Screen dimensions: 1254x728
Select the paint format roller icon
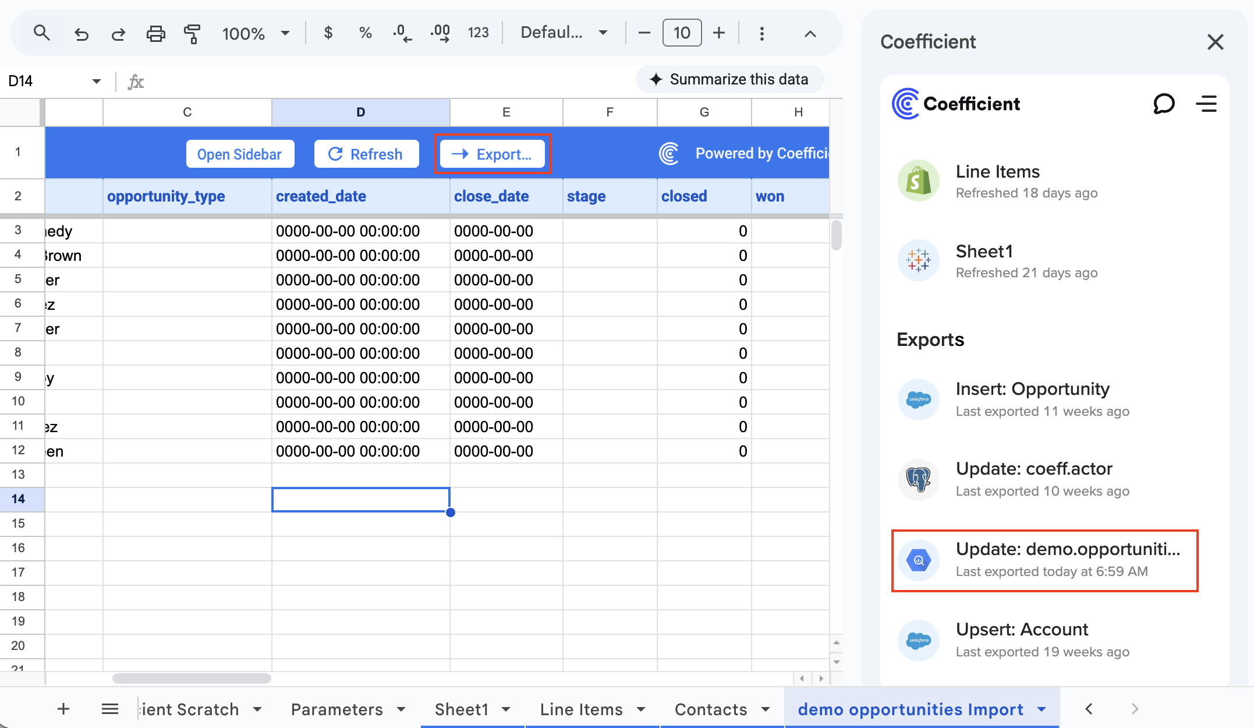coord(192,33)
